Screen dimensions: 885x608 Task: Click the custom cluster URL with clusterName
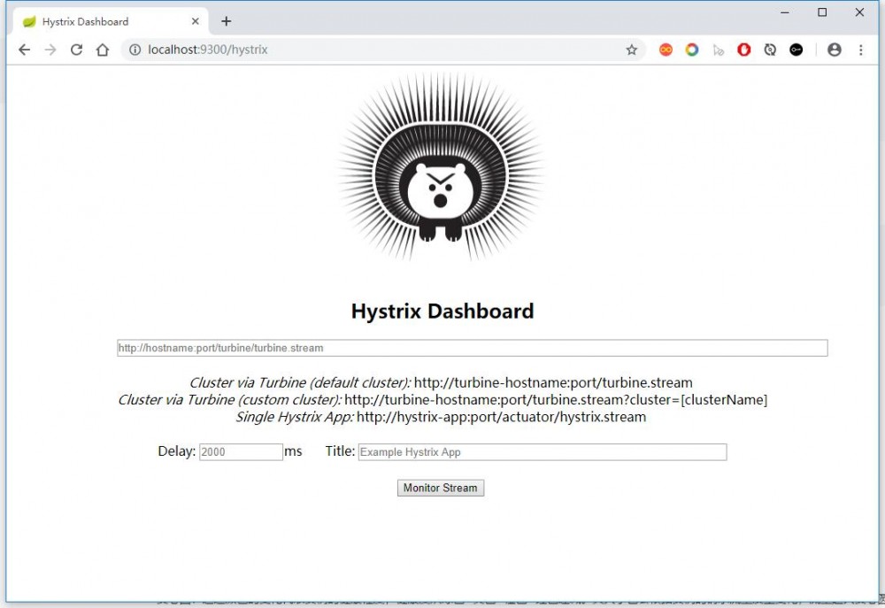[556, 400]
